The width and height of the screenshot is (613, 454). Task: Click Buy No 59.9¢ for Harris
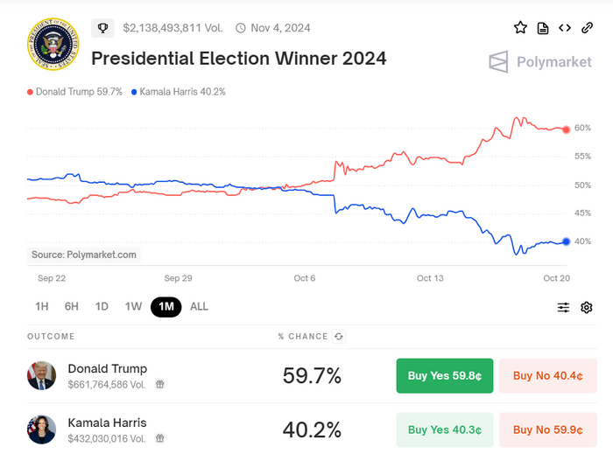point(547,430)
